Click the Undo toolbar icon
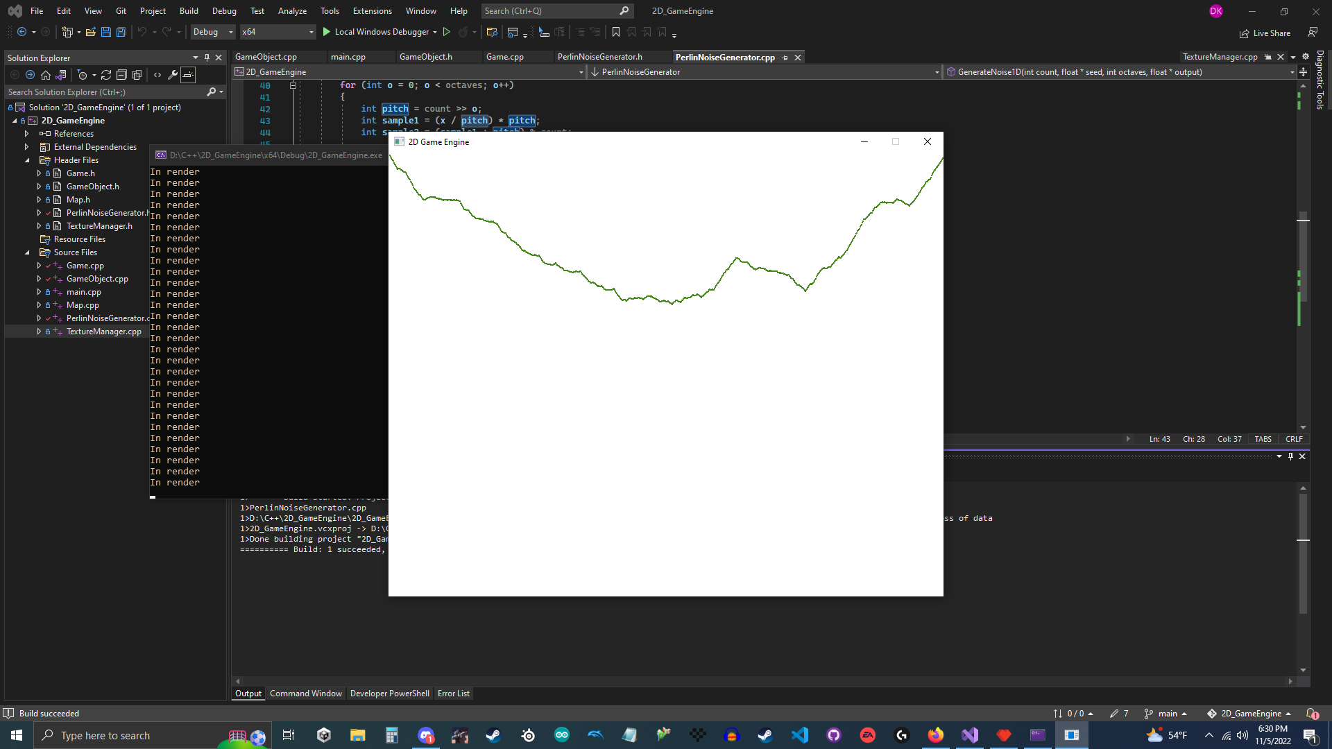This screenshot has width=1332, height=749. 142,32
